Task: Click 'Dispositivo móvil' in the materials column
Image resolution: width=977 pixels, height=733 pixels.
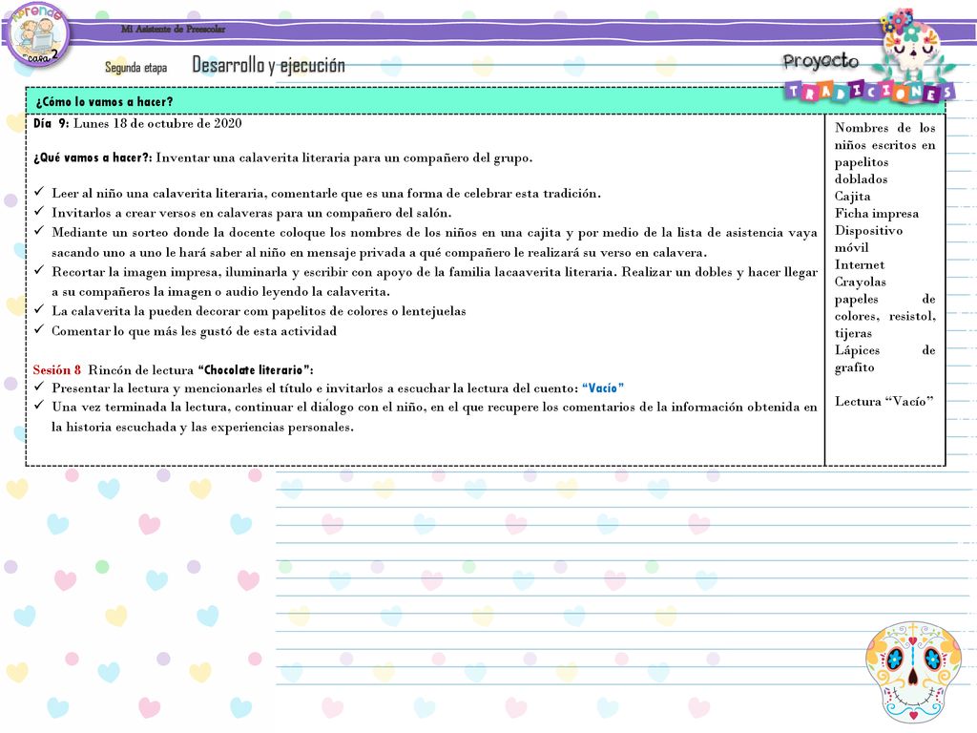Action: click(868, 239)
